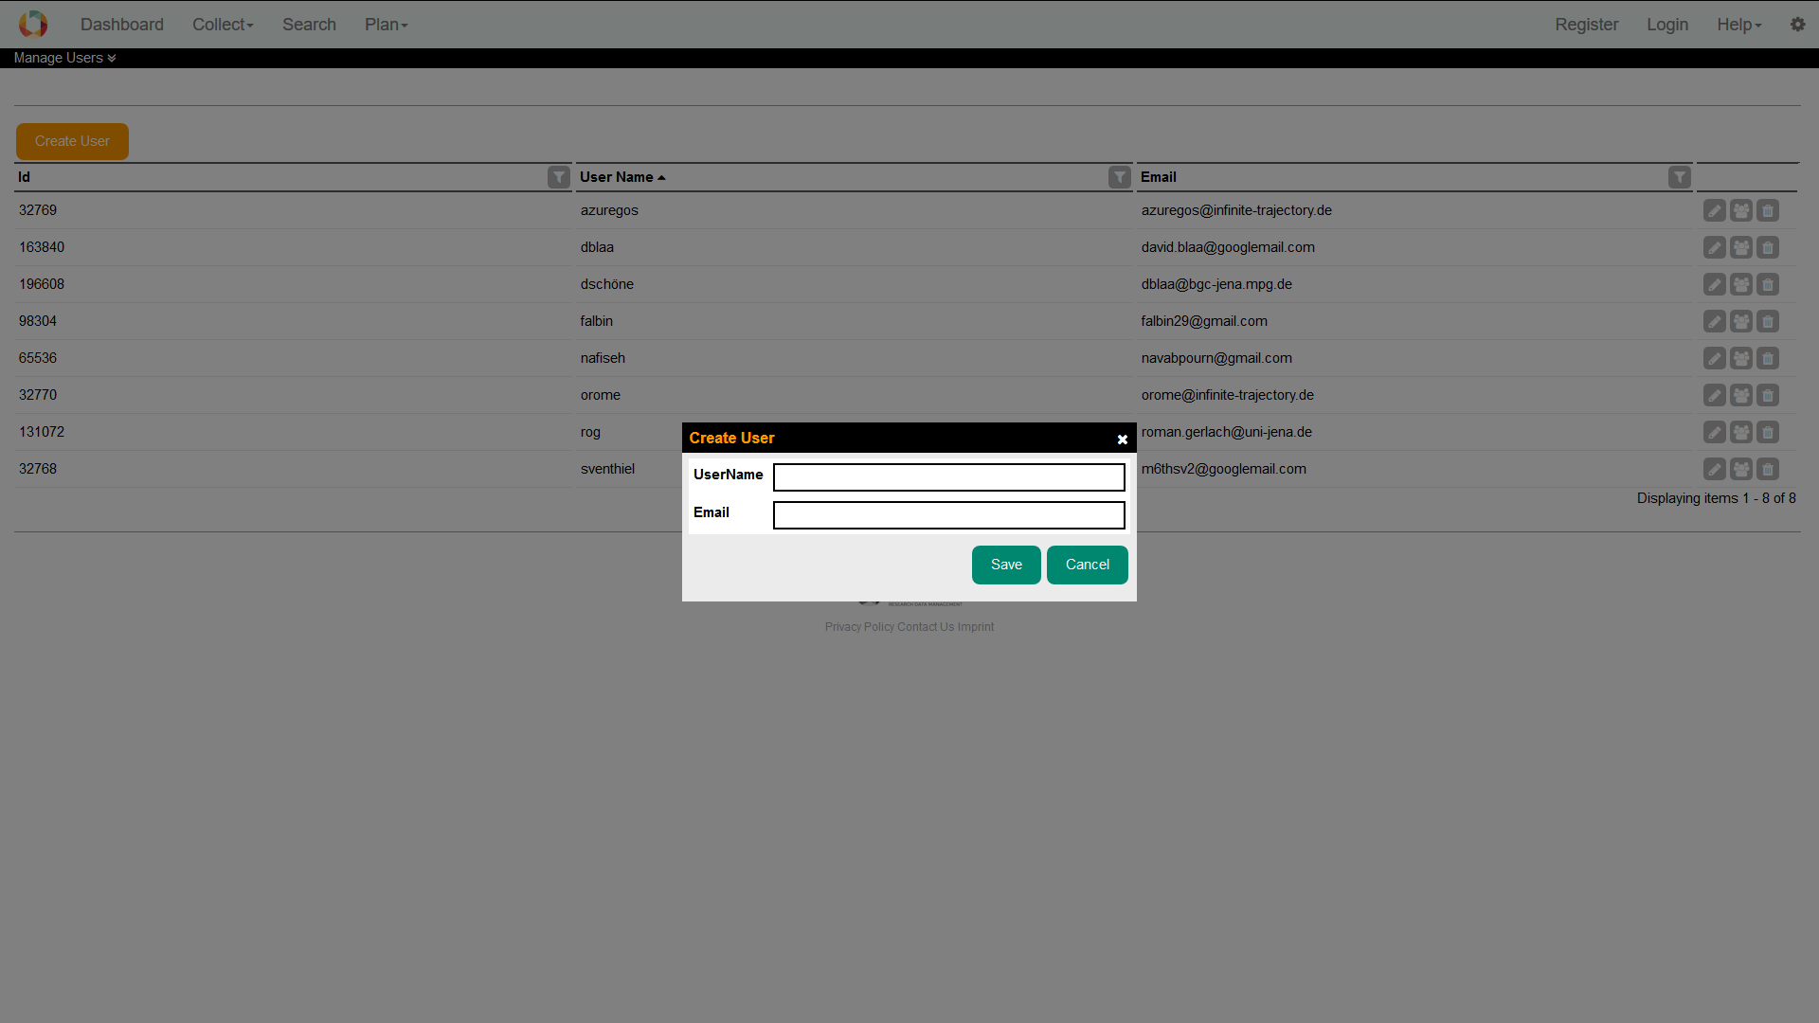Focus the Email input field
Image resolution: width=1819 pixels, height=1023 pixels.
point(948,515)
